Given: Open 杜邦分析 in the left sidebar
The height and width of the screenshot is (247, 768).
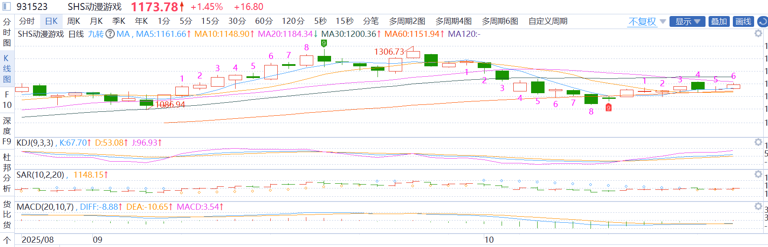Looking at the screenshot, I should point(7,173).
